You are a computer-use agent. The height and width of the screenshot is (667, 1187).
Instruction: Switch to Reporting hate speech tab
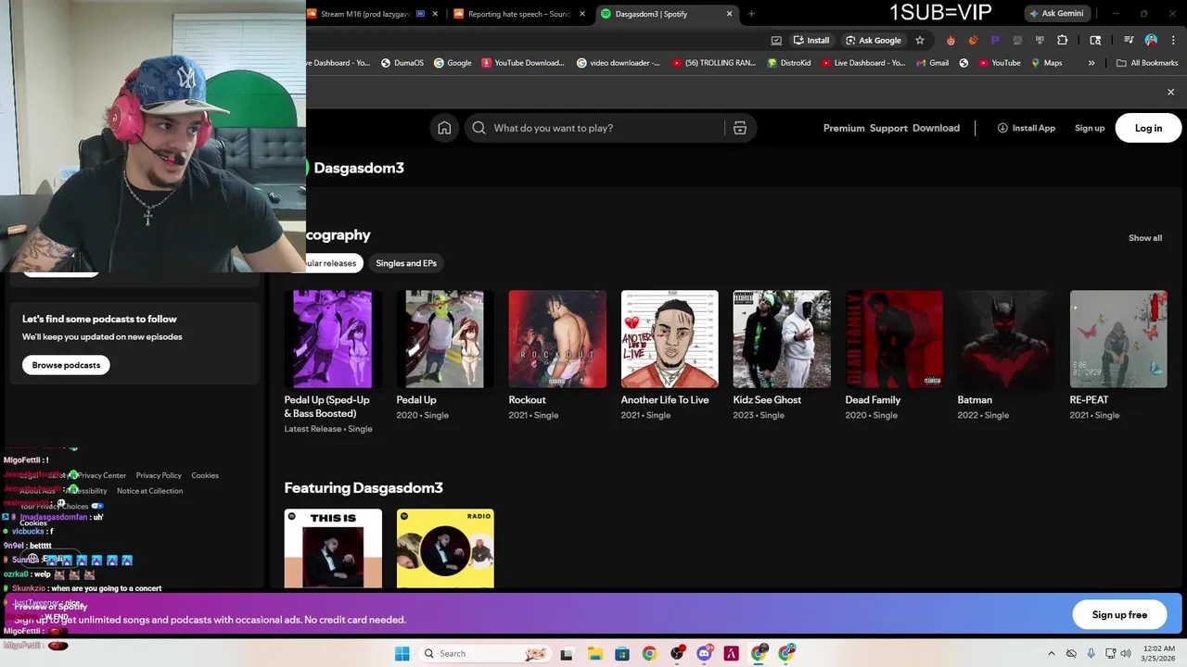518,14
